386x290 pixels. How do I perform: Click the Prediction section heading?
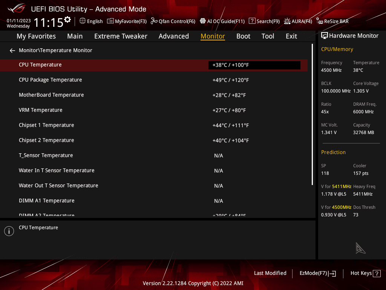point(333,152)
